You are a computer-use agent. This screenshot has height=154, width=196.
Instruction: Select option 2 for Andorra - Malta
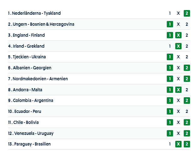click(x=187, y=90)
